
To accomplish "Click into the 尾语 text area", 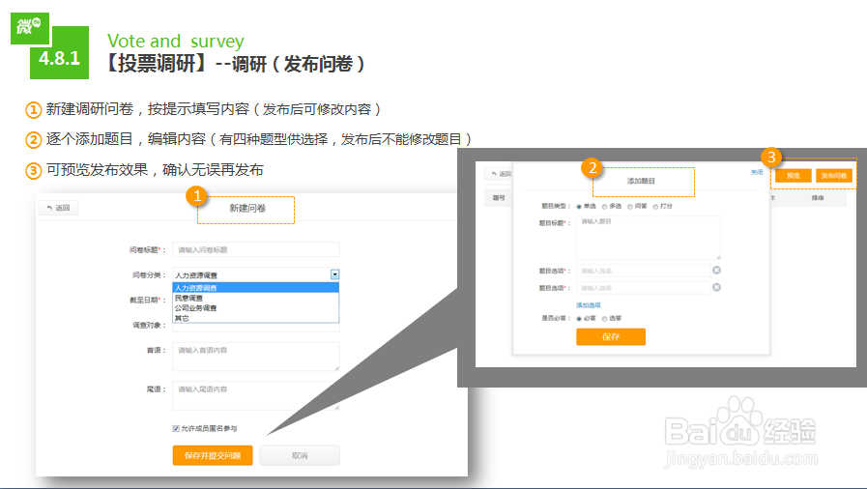I will [x=256, y=395].
